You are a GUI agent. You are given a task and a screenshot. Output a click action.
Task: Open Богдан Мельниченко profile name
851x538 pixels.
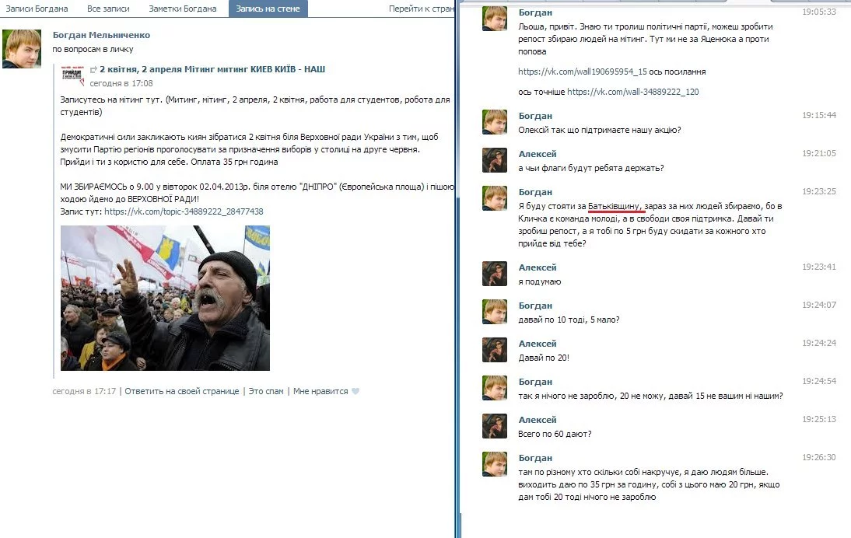click(101, 35)
